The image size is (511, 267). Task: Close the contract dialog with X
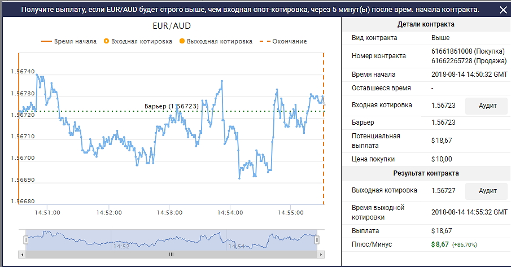[503, 10]
